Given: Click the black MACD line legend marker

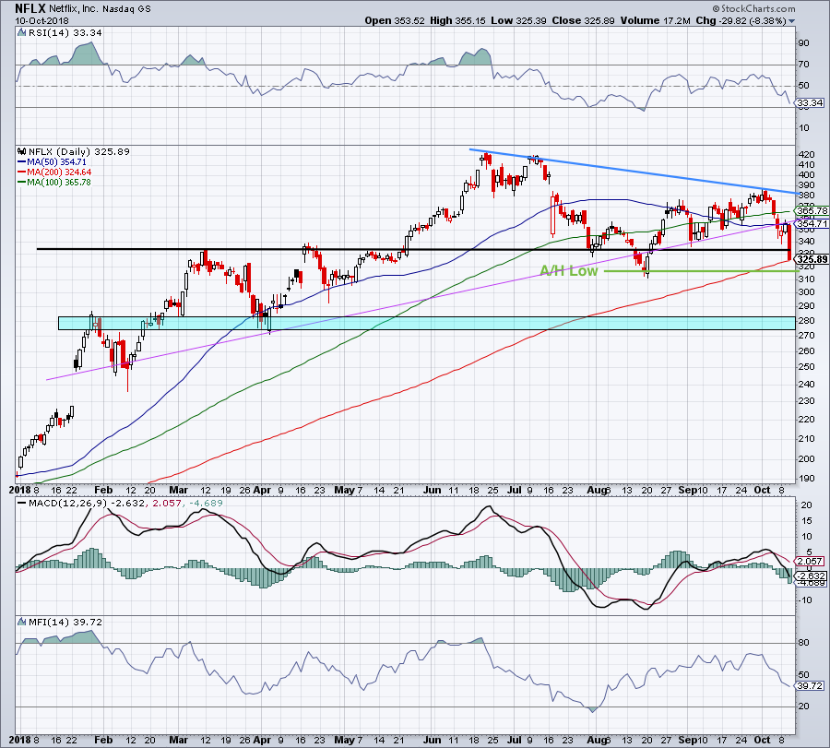Looking at the screenshot, I should point(22,503).
